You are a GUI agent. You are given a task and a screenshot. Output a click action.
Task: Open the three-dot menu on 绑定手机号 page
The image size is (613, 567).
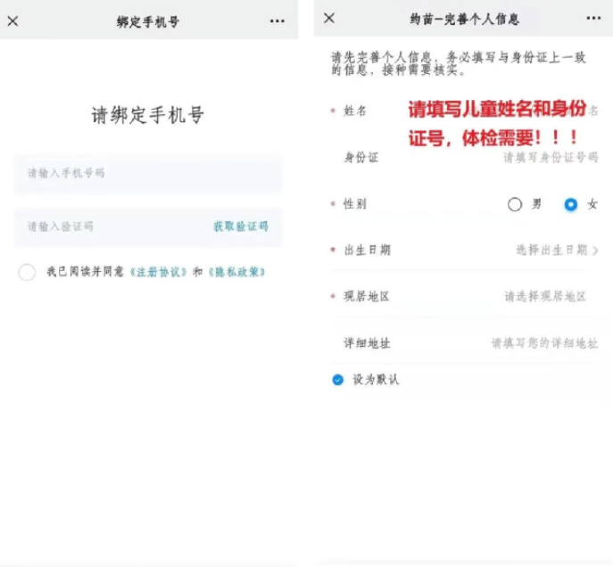277,21
